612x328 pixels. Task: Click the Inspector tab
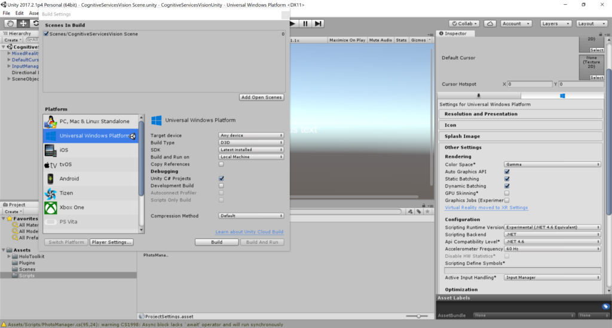[x=456, y=33]
